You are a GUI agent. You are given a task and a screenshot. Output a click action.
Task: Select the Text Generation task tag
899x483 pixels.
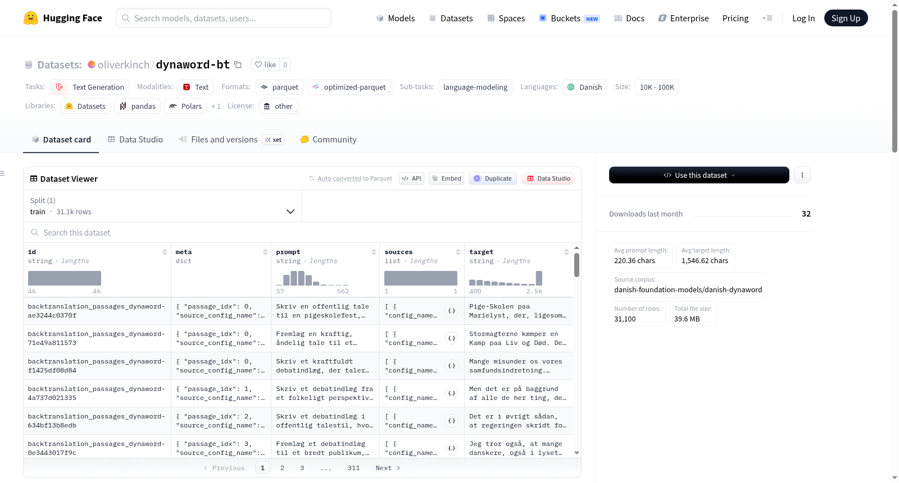coord(89,87)
